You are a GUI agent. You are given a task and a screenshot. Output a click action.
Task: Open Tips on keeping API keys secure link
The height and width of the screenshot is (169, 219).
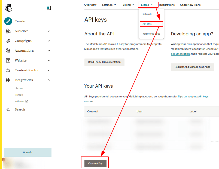[x=193, y=97]
